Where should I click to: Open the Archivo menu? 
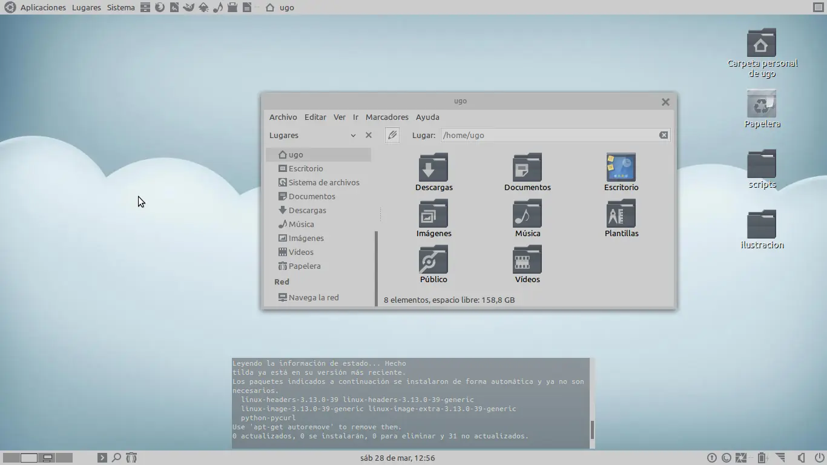(283, 117)
